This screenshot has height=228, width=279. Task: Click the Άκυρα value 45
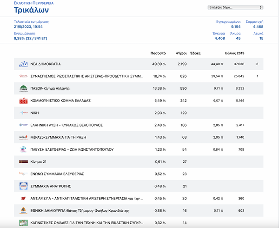238,38
